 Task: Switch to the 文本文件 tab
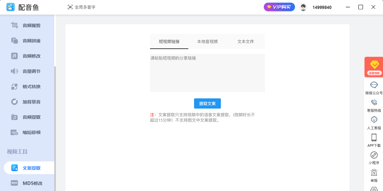coord(246,41)
